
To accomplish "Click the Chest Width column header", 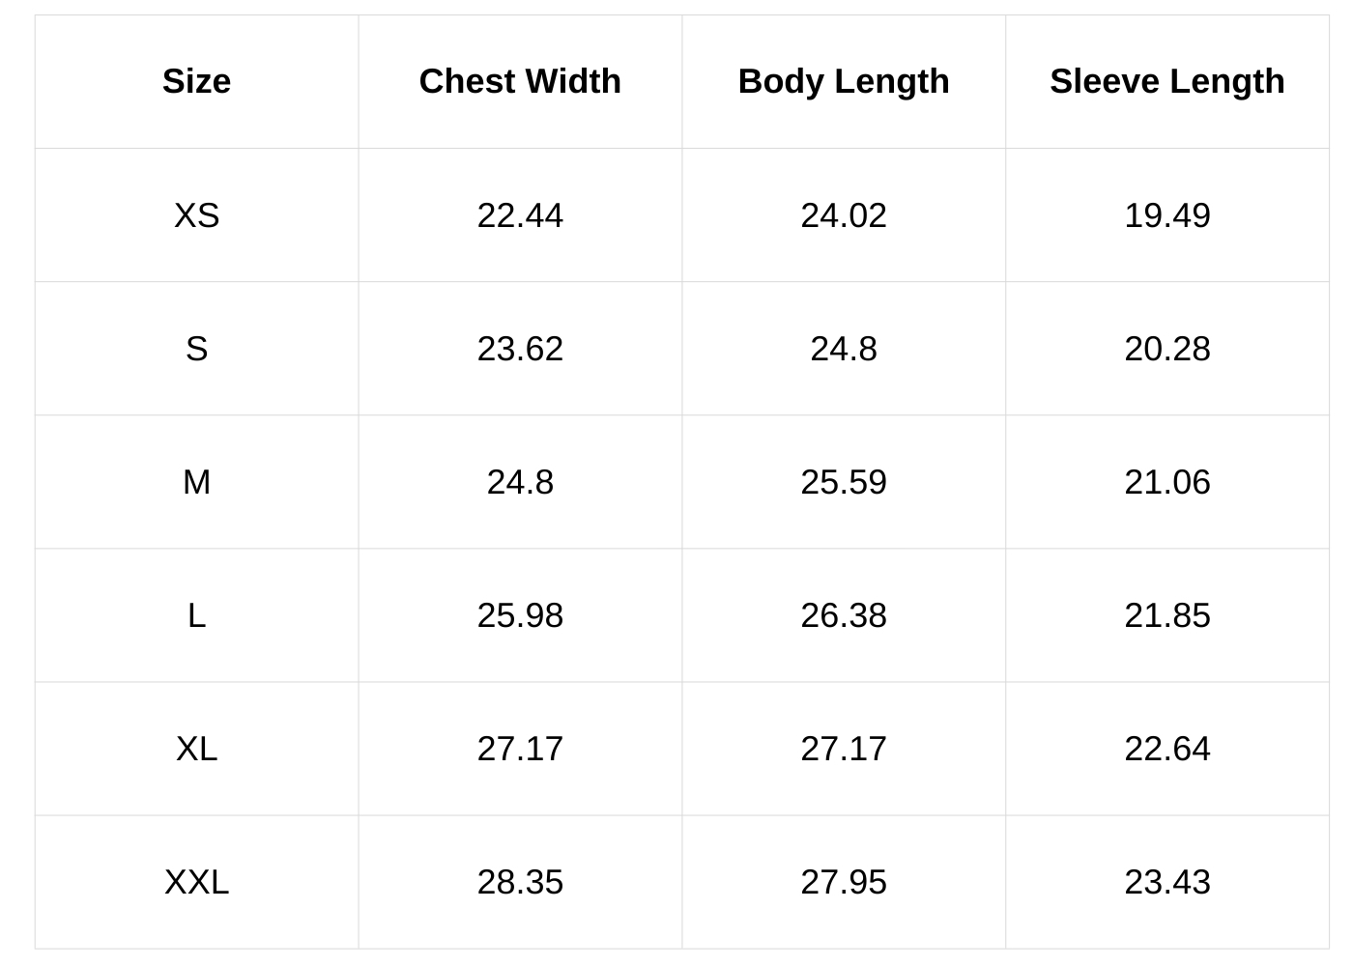I will click(x=520, y=81).
